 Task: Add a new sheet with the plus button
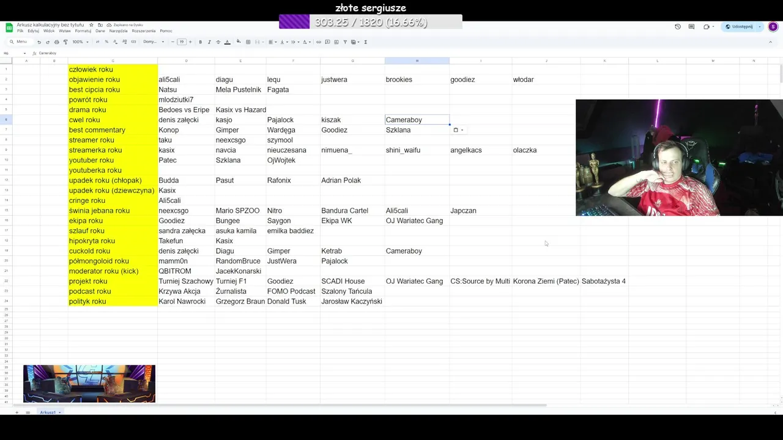click(18, 413)
